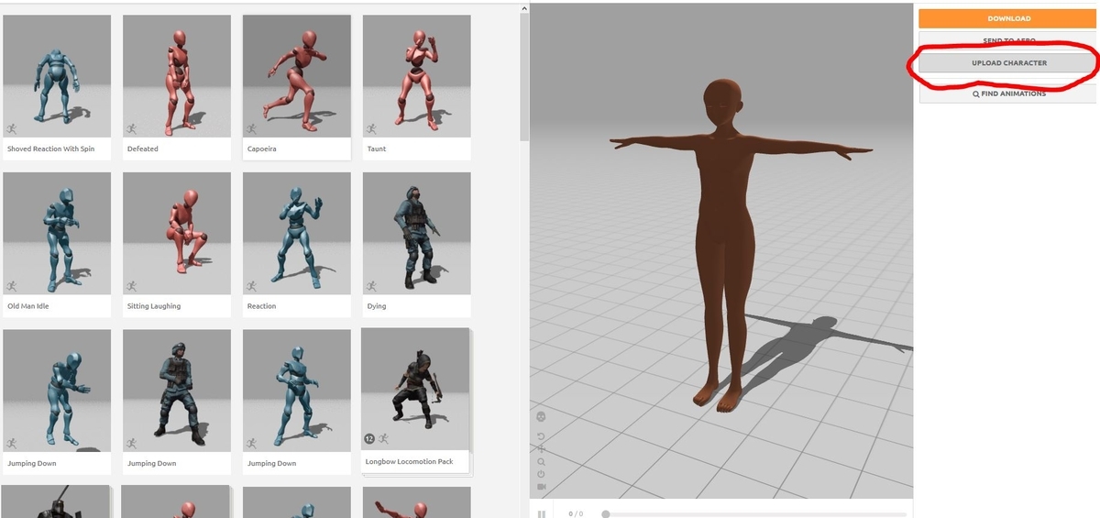1100x518 pixels.
Task: Click running-man icon on Dying card
Action: [371, 286]
